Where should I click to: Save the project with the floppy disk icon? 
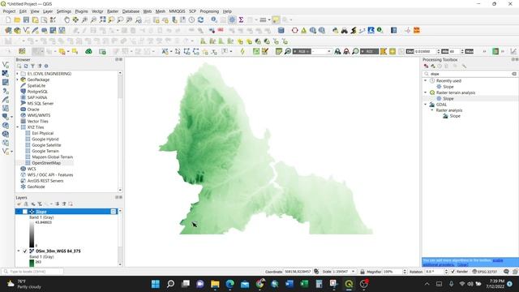26,19
